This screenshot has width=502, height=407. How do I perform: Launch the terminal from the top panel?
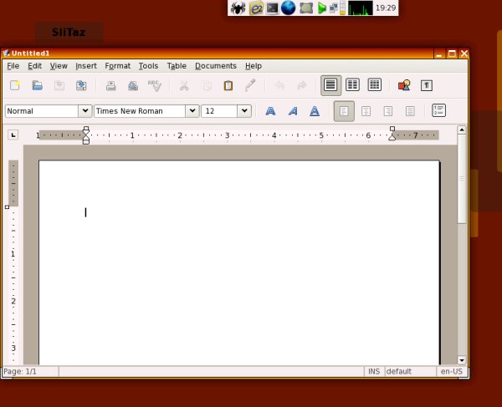(272, 8)
